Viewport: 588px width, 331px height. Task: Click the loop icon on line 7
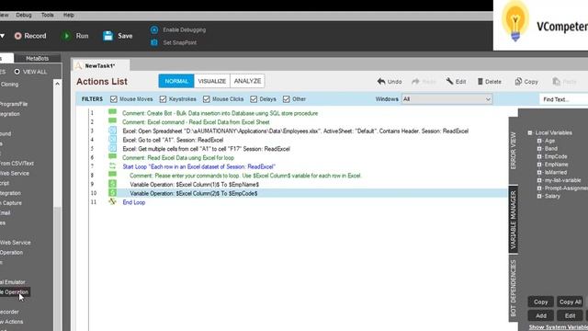coord(112,165)
